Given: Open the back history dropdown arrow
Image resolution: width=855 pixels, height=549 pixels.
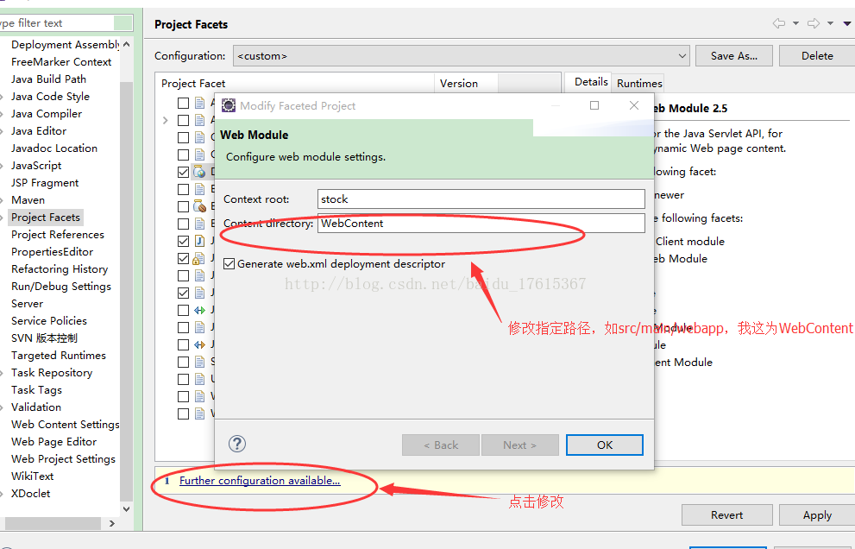Looking at the screenshot, I should pos(795,23).
